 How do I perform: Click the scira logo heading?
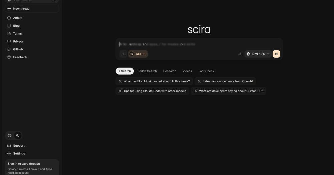(x=199, y=30)
